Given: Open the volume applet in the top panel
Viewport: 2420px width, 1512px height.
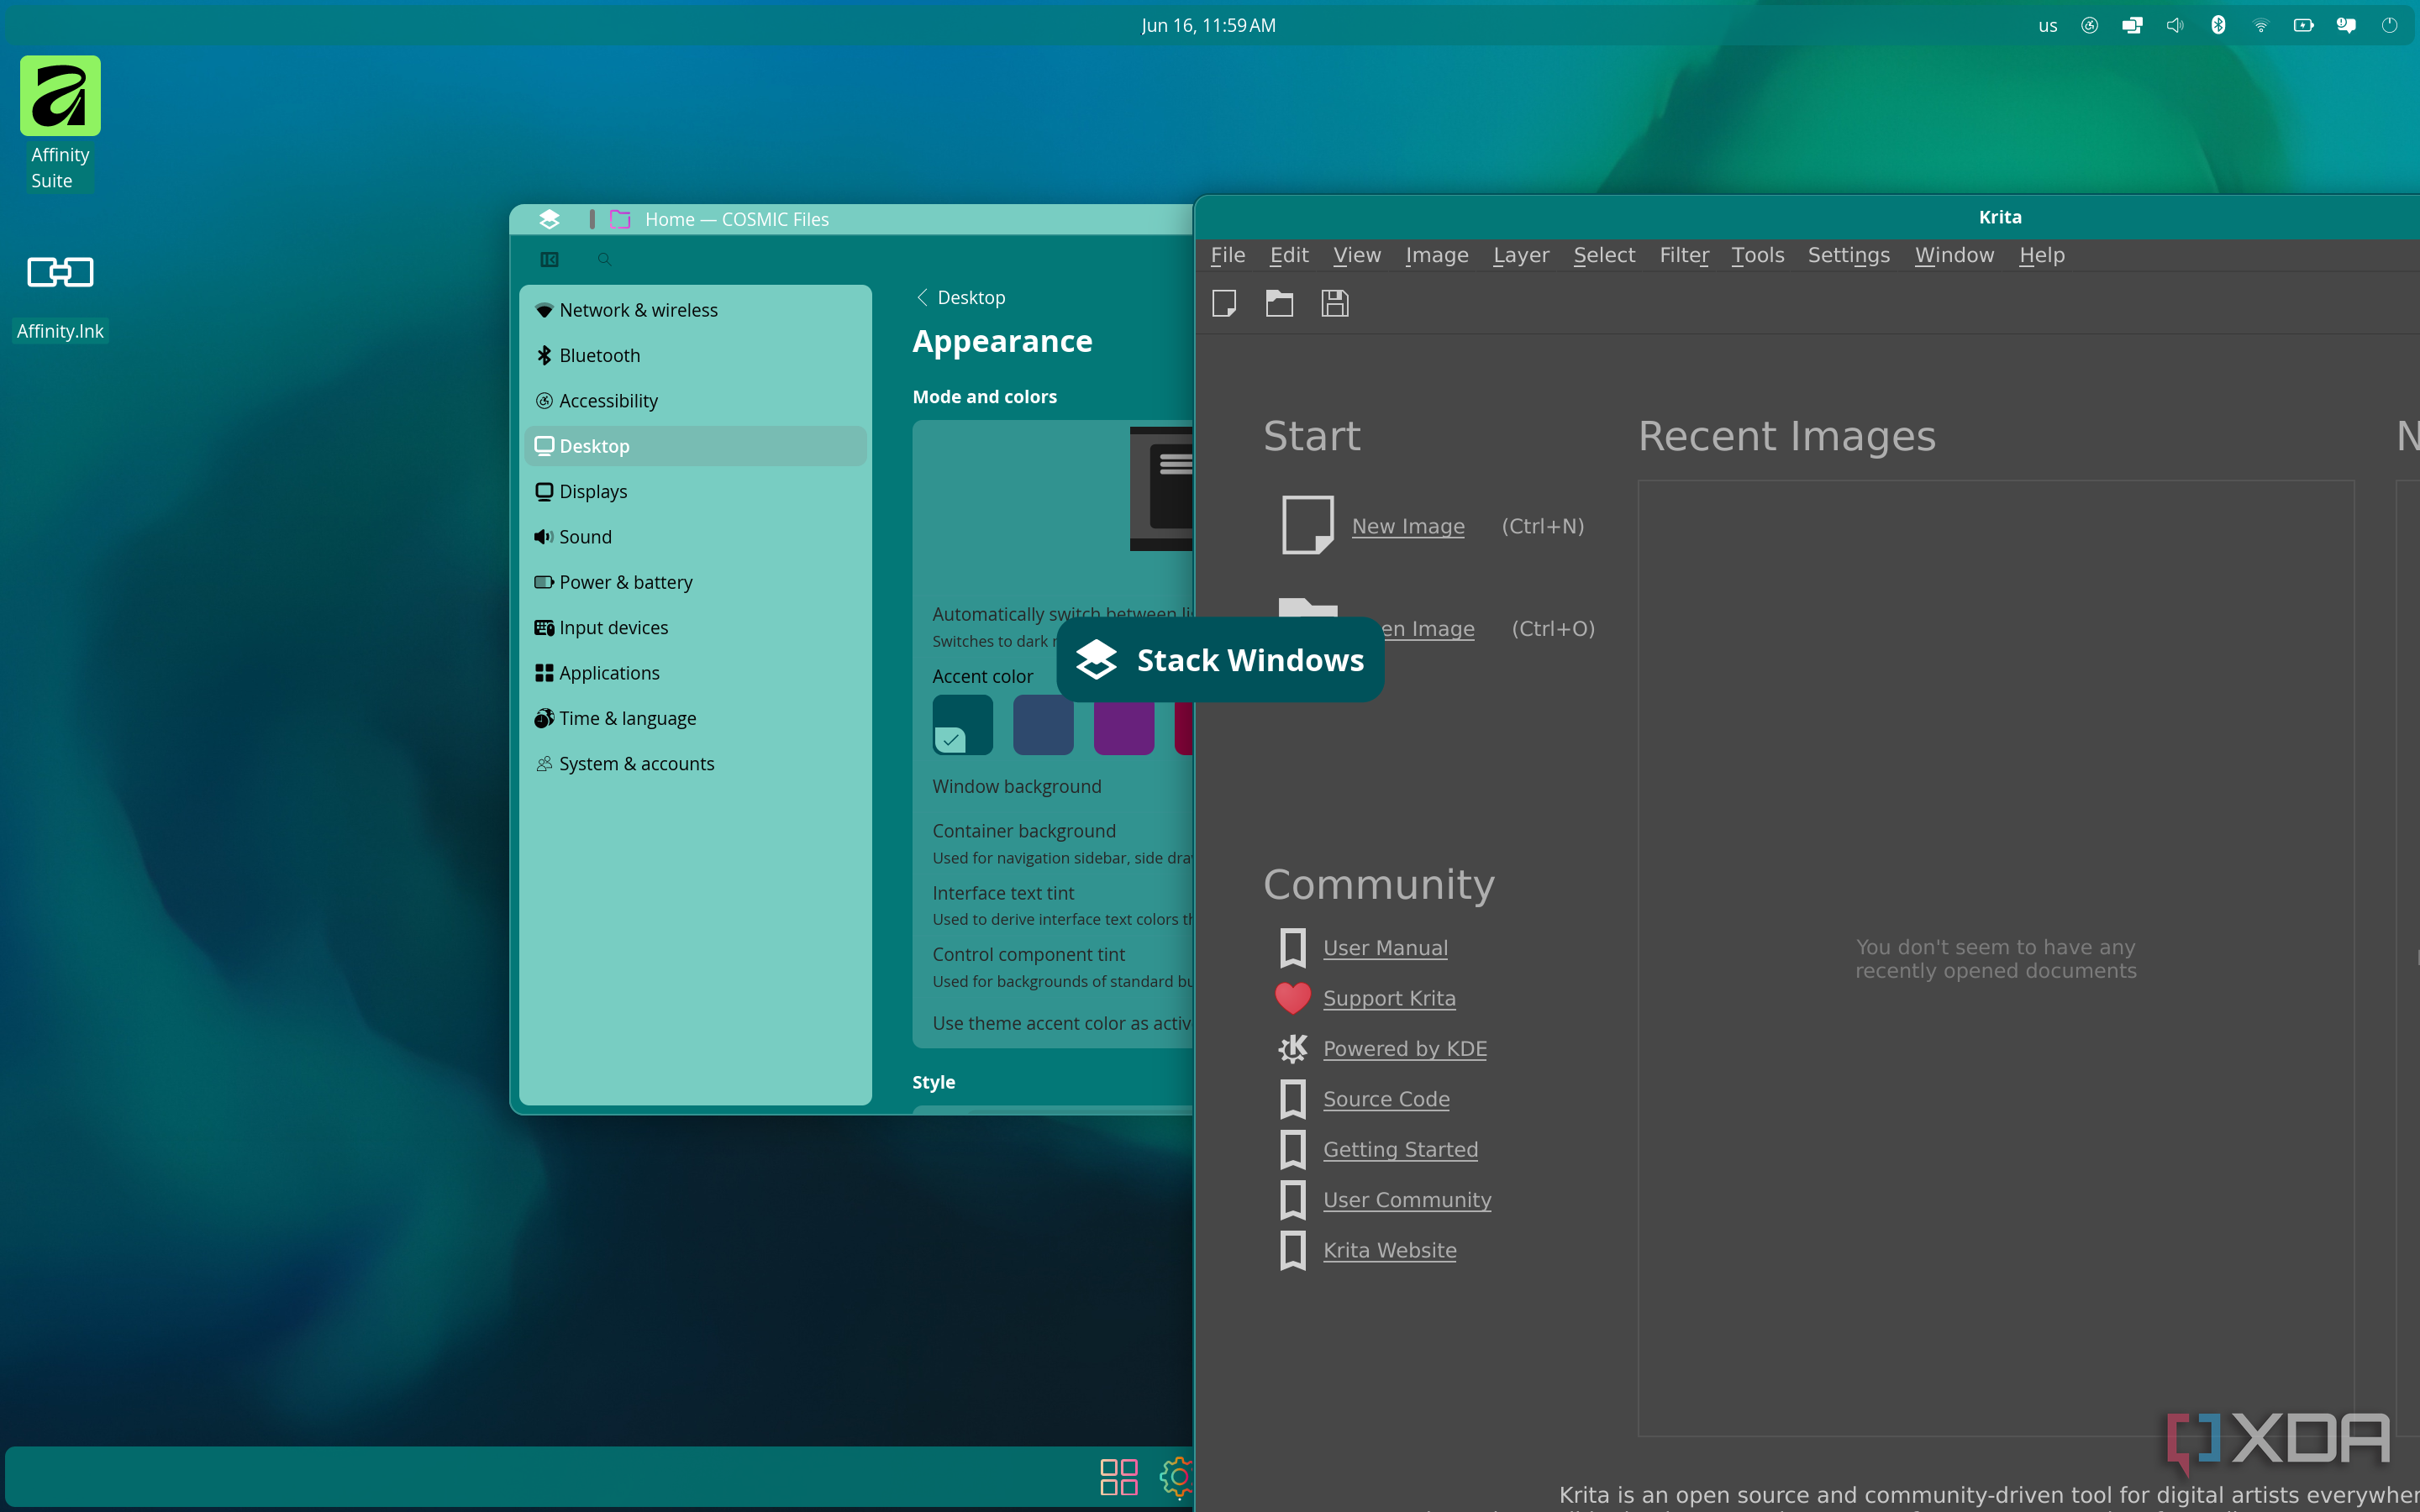Looking at the screenshot, I should pos(2175,26).
